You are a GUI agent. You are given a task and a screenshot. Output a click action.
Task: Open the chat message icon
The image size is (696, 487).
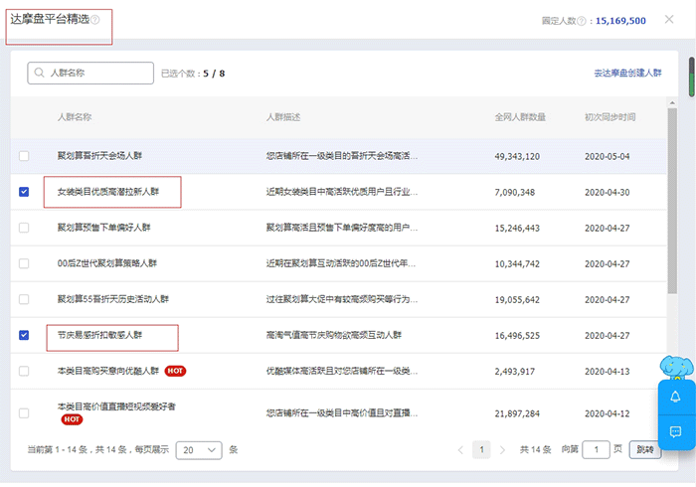[x=675, y=431]
